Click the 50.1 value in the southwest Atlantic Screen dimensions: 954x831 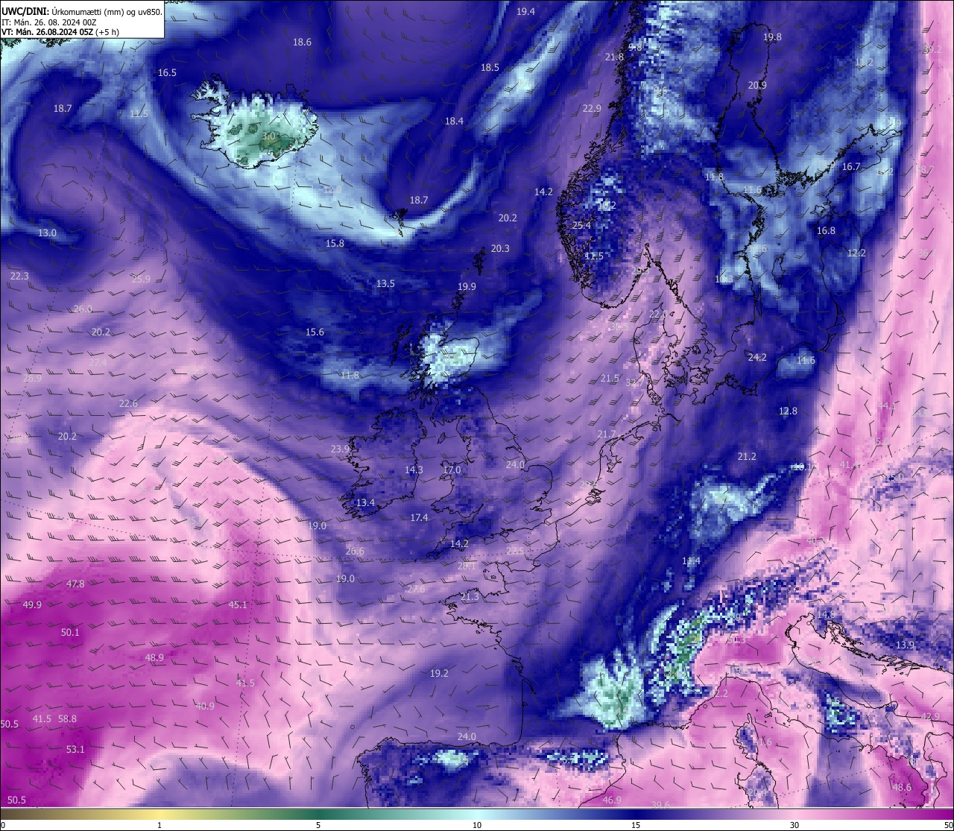click(70, 633)
